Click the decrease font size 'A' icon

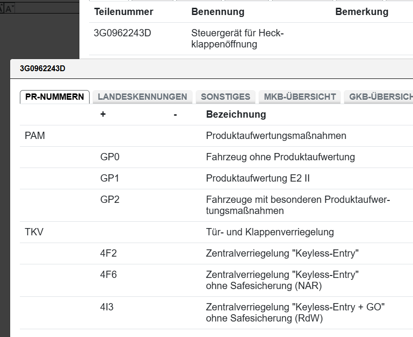tap(11, 9)
